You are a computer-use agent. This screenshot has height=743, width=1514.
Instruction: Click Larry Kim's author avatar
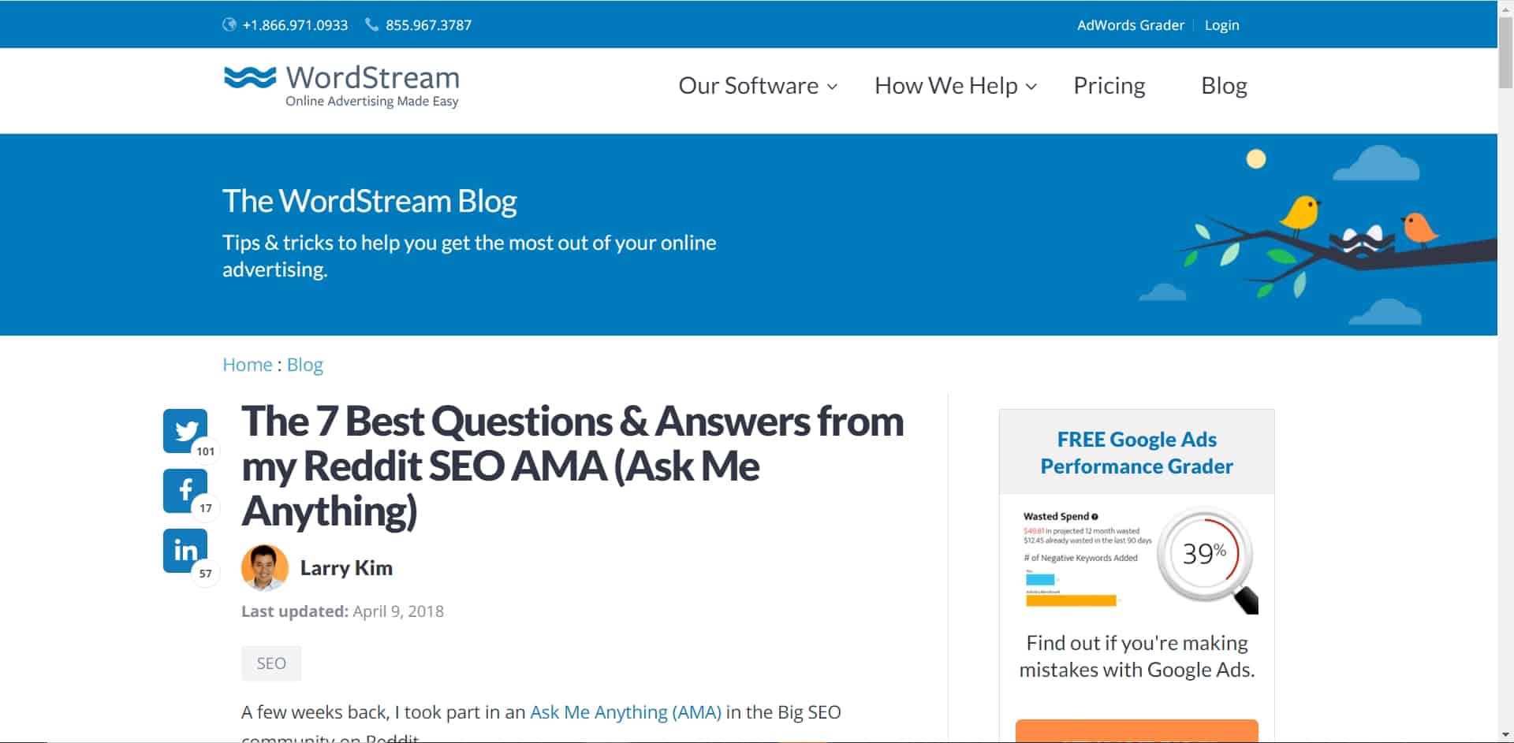(x=264, y=567)
